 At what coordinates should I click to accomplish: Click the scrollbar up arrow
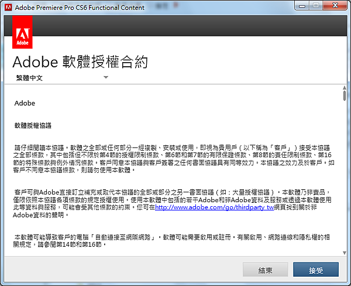tap(345, 87)
